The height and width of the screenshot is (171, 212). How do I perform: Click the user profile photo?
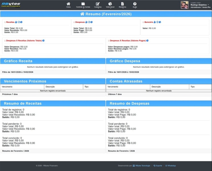pos(184,5)
